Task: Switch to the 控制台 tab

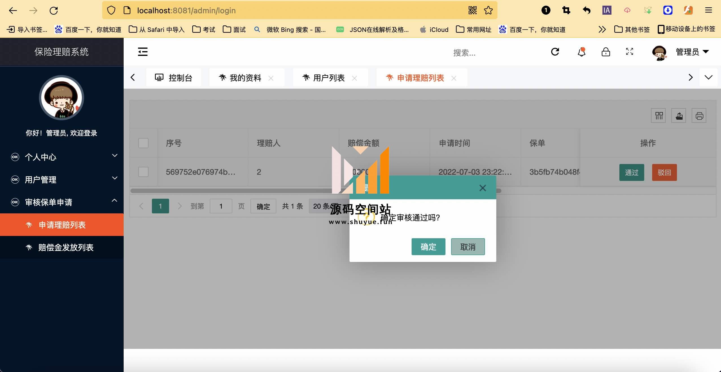Action: [174, 78]
